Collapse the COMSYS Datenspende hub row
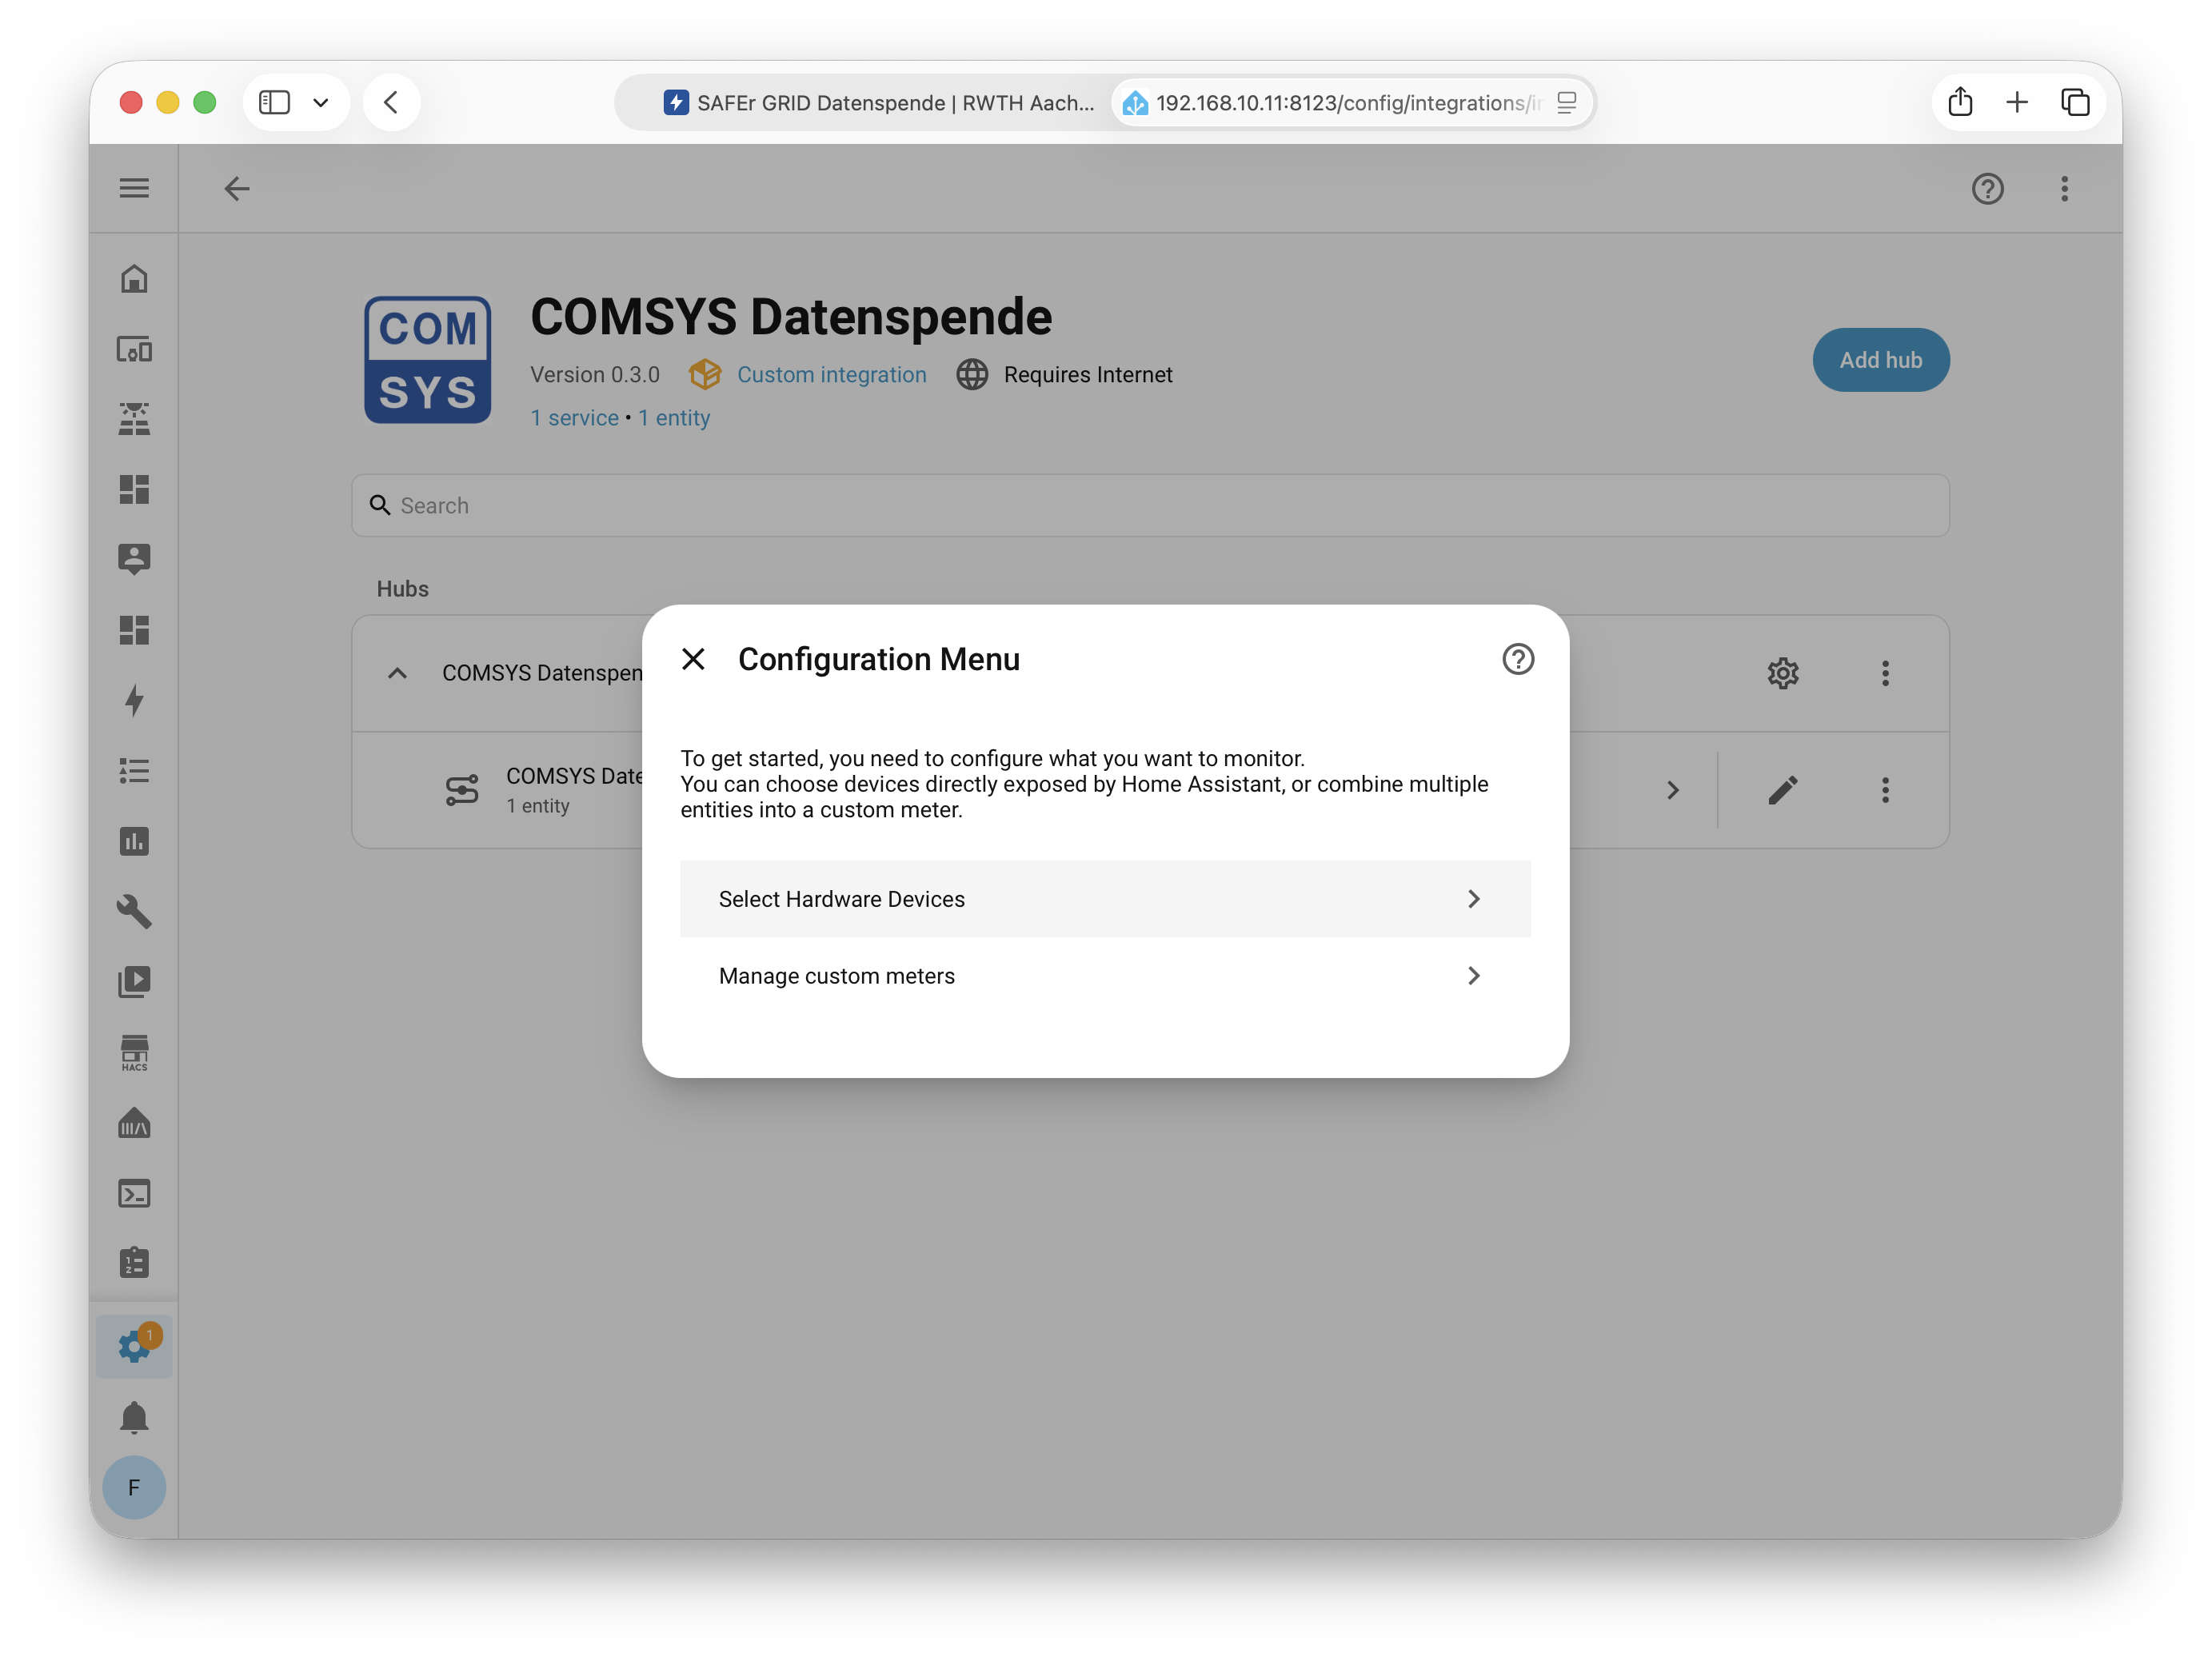 [x=397, y=673]
